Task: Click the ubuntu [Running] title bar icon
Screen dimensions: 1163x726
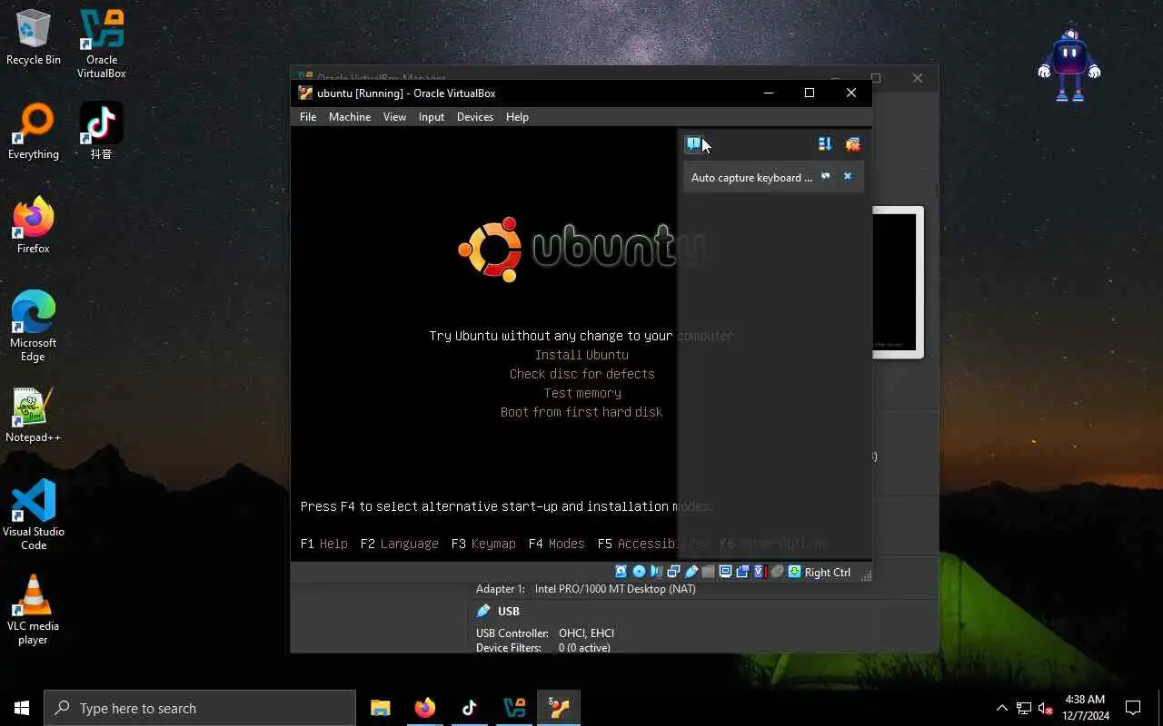Action: tap(305, 93)
